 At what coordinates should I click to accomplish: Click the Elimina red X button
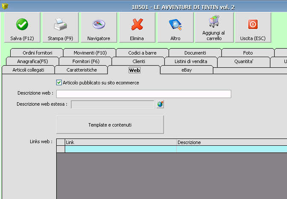click(x=137, y=28)
